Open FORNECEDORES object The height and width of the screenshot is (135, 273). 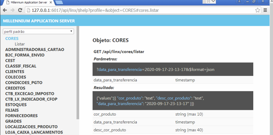coord(22,116)
